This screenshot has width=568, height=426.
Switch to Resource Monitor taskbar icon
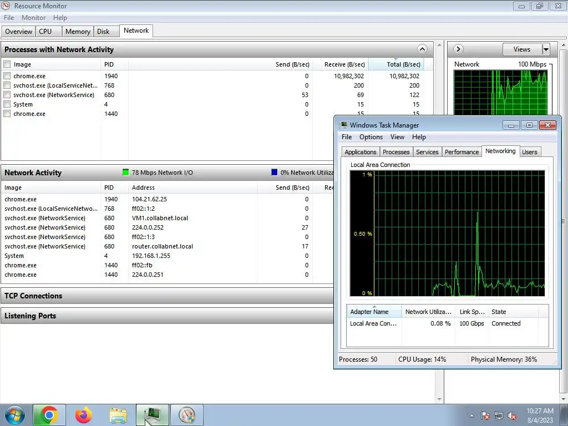tap(187, 415)
